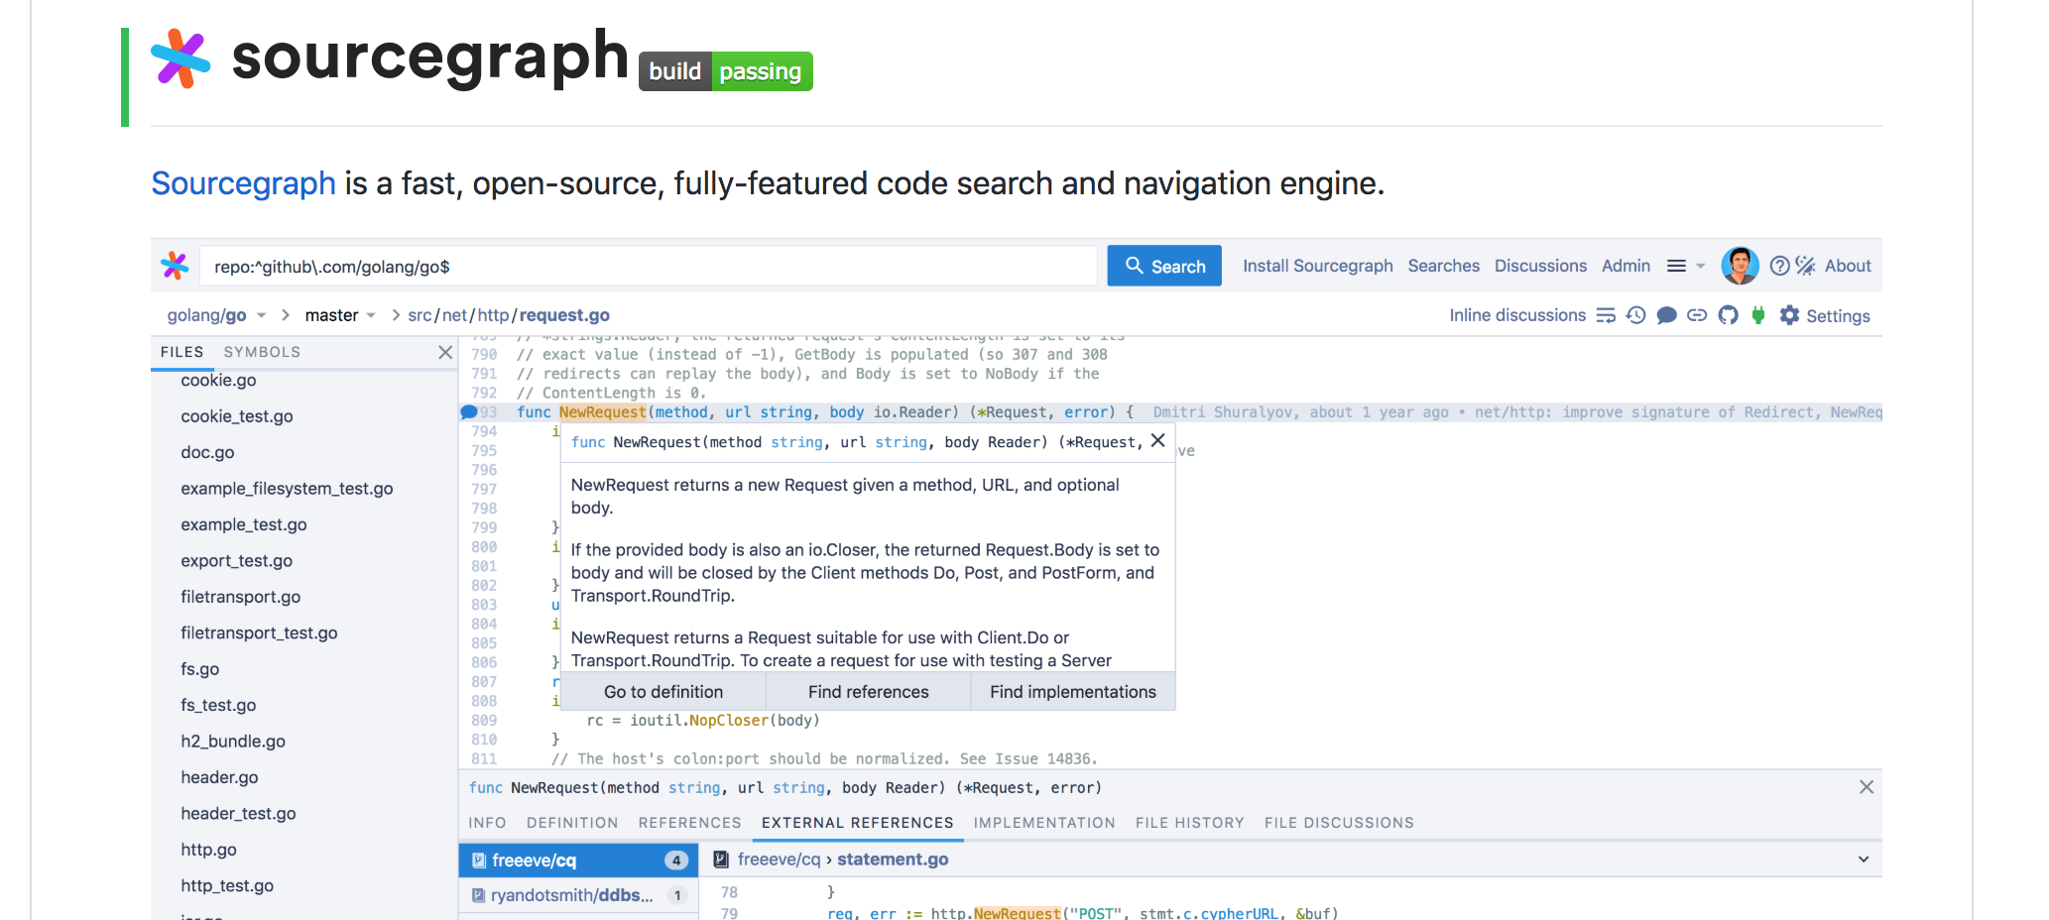The width and height of the screenshot is (2049, 920).
Task: Click the repo icon beside ryandotsmith/ddbs
Action: point(478,895)
